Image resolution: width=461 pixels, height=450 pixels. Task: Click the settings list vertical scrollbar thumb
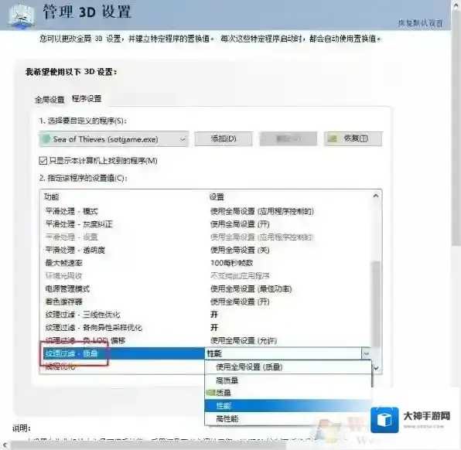376,303
